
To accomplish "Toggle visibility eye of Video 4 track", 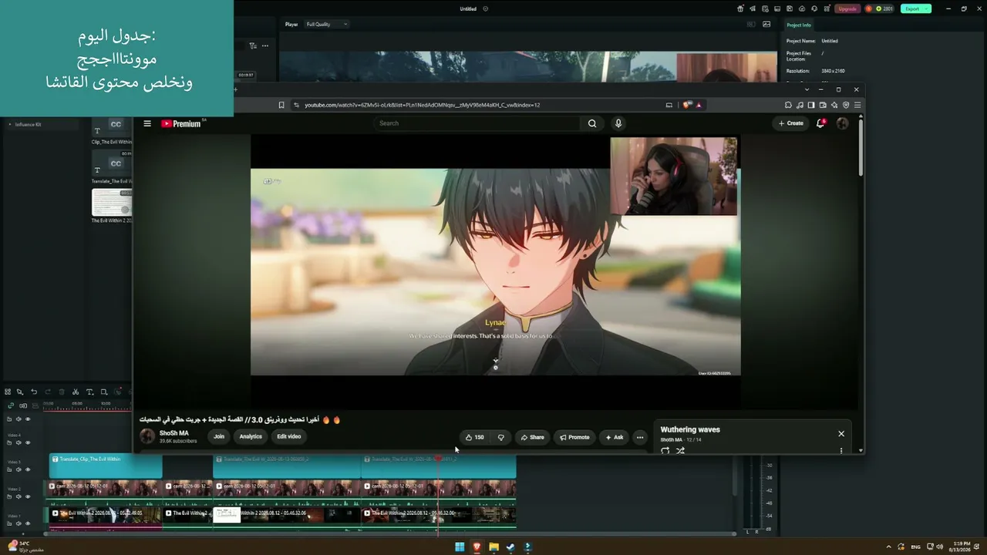I will [28, 442].
